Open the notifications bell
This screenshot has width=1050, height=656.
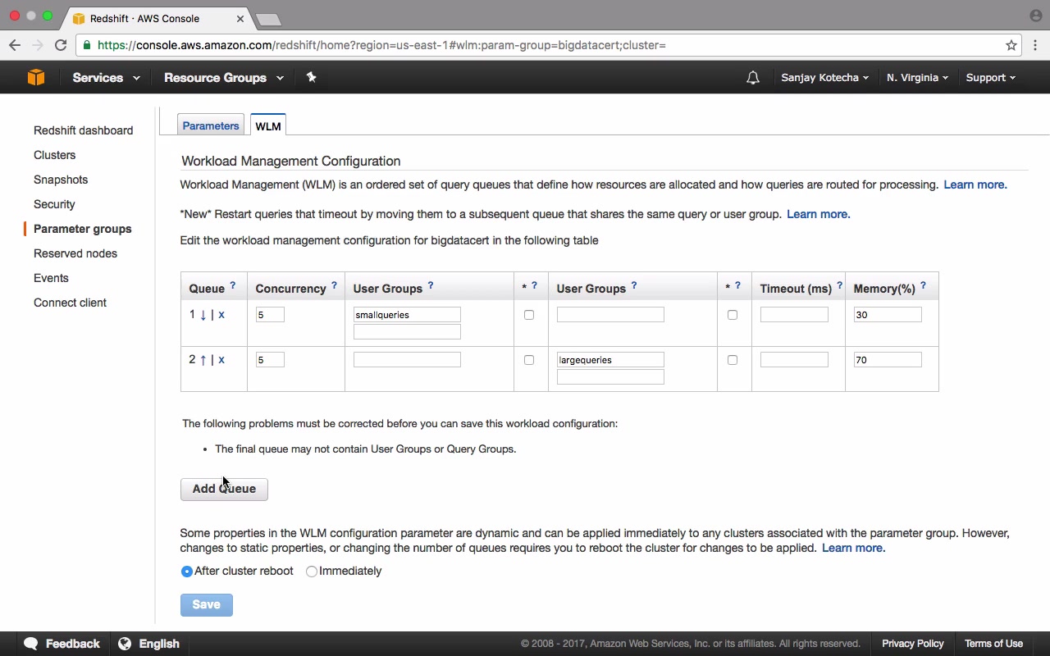752,78
